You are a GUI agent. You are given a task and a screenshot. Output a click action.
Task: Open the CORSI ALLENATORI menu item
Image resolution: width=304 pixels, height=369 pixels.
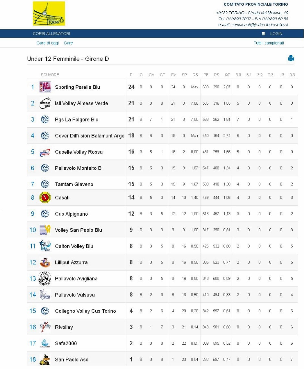click(x=51, y=34)
